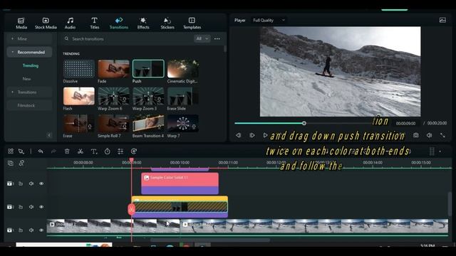The width and height of the screenshot is (456, 256).
Task: Select the Warp 7 transition thumbnail
Action: tap(183, 123)
